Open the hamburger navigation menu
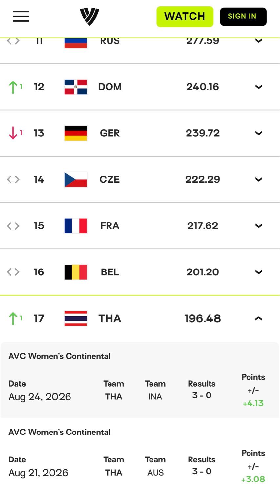 point(21,16)
